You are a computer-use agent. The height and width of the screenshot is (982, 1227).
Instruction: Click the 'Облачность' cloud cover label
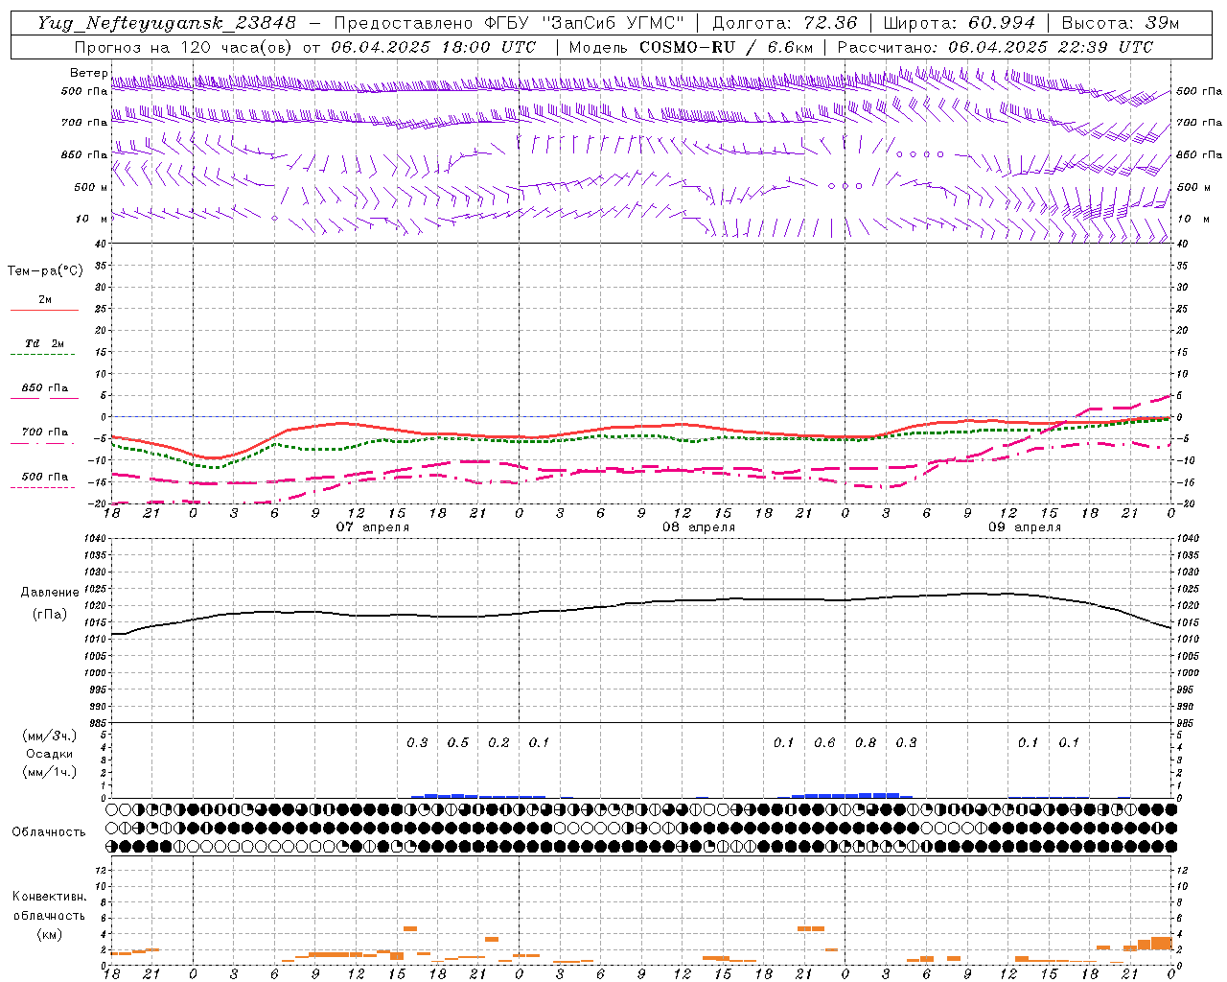coord(49,832)
